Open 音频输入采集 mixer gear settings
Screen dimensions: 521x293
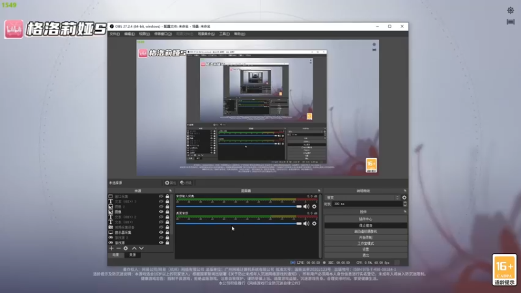point(314,206)
